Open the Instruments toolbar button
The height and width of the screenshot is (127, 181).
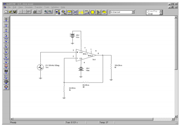pos(69,12)
